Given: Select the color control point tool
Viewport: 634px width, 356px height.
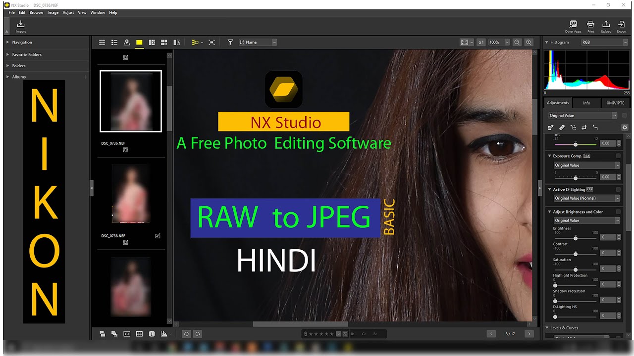Looking at the screenshot, I should 573,128.
